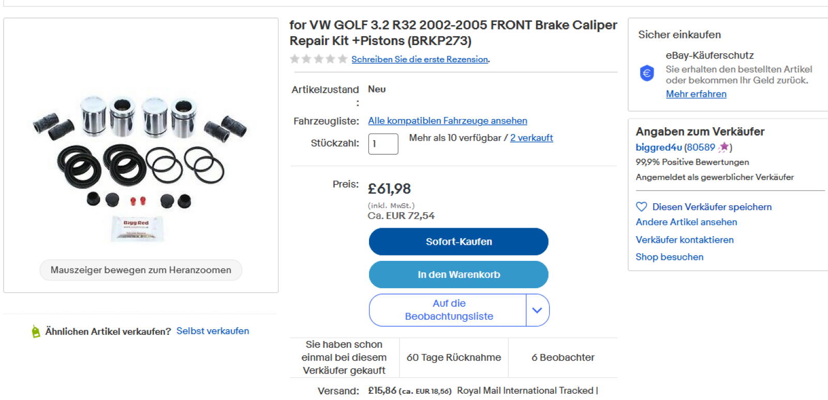Open seller profile biggred4u
This screenshot has height=400, width=828.
tap(658, 147)
